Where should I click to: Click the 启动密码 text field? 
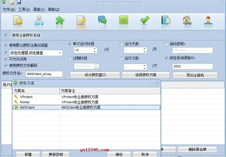pyautogui.click(x=192, y=50)
